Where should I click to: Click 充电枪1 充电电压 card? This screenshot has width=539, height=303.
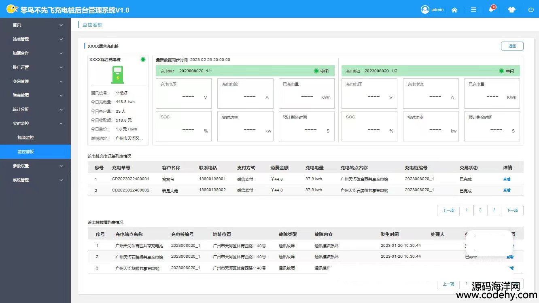184,93
